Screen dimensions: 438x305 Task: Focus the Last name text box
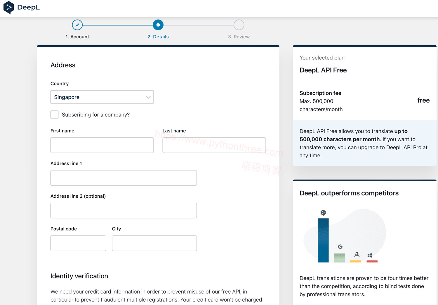click(x=214, y=145)
